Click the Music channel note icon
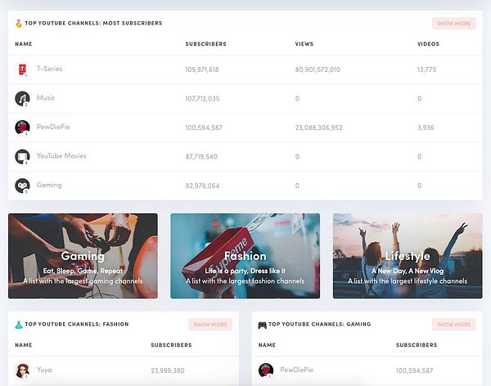 [22, 98]
